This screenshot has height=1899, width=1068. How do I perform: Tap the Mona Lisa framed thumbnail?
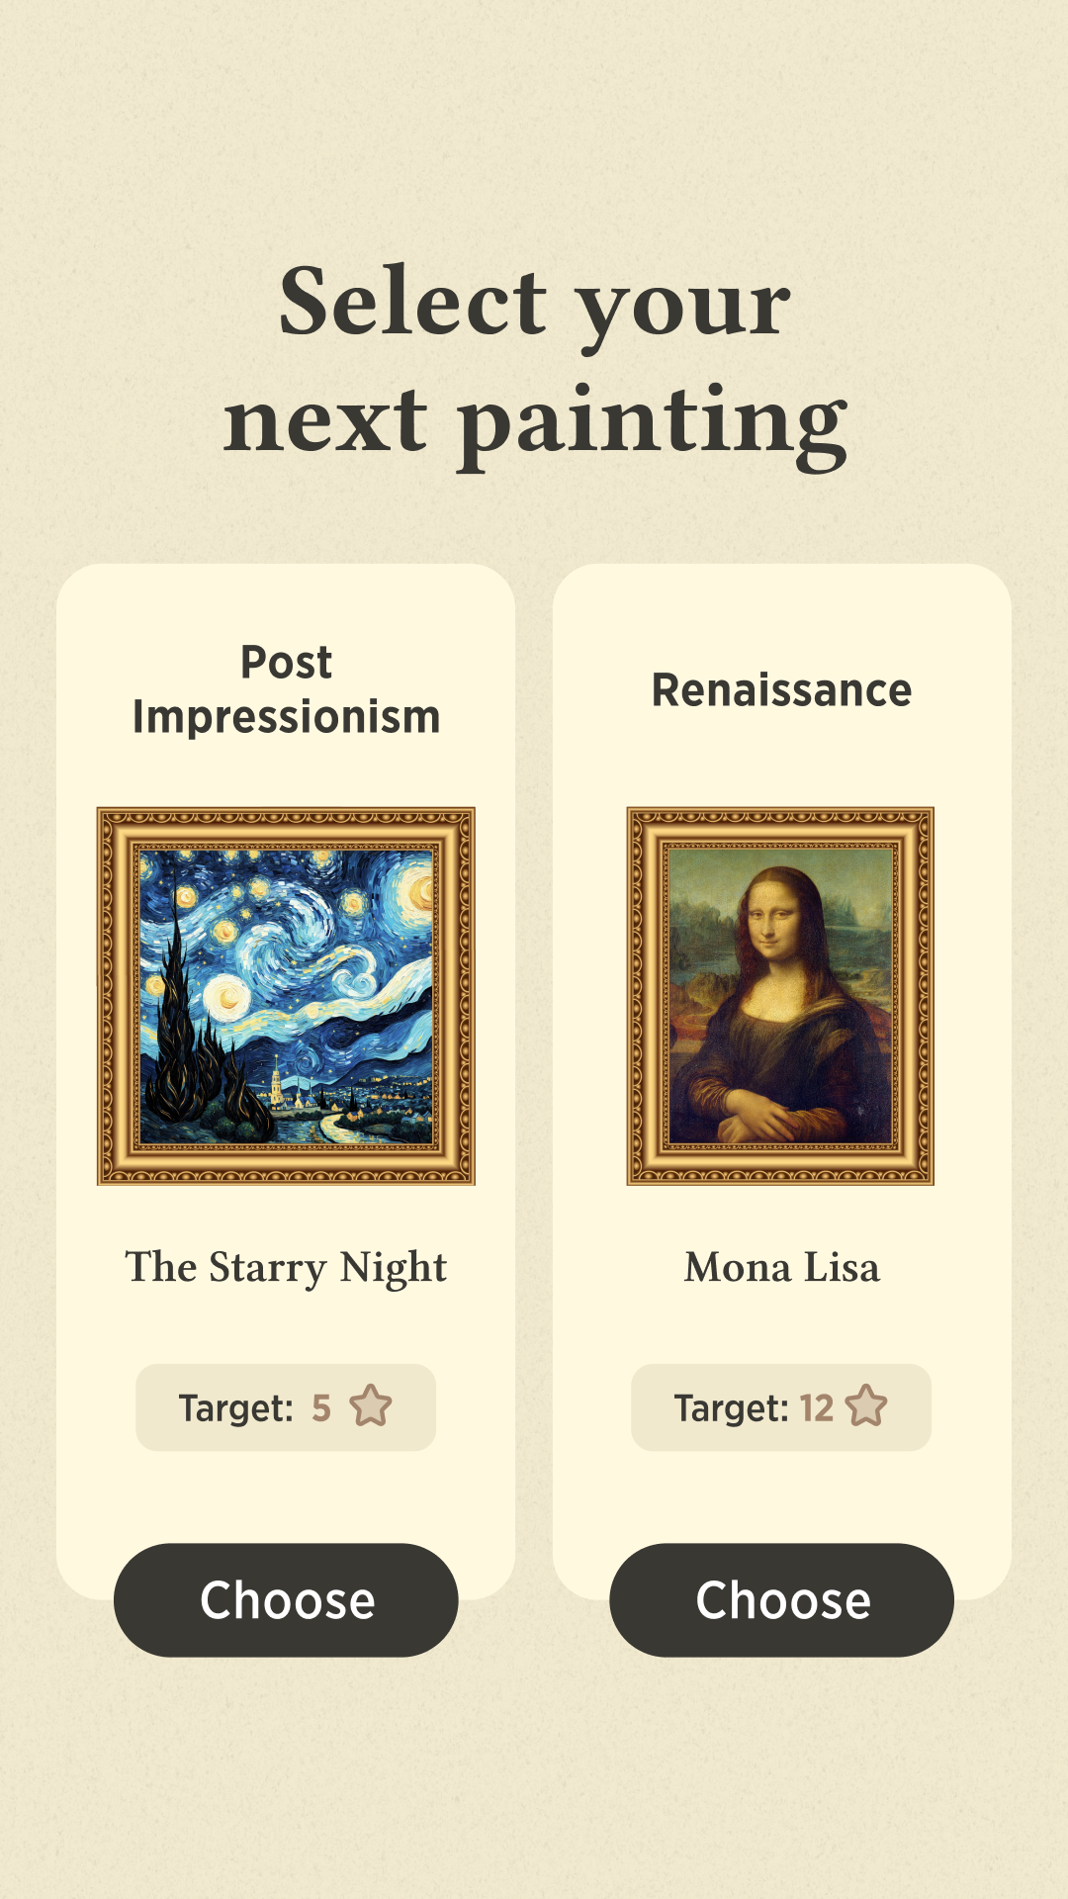(780, 996)
